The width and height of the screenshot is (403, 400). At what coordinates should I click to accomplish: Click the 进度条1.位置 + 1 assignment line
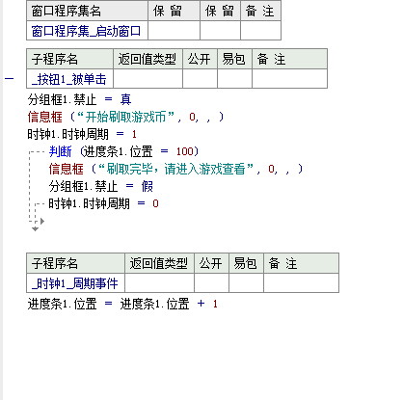(122, 304)
